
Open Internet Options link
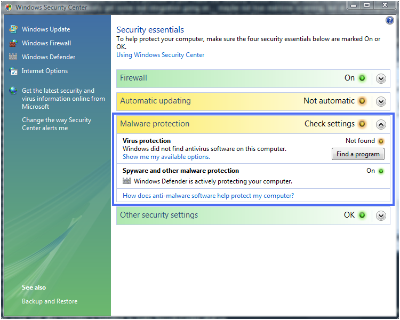(45, 71)
